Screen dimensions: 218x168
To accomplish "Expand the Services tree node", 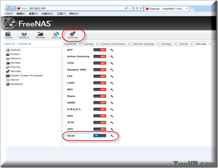I will click(x=4, y=71).
